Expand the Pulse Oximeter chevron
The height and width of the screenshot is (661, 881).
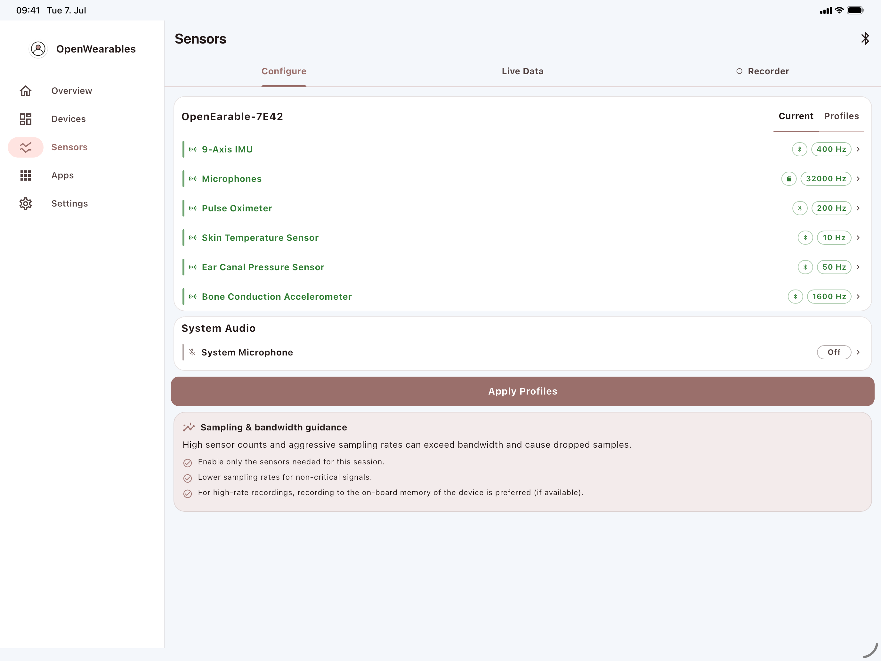(x=858, y=208)
